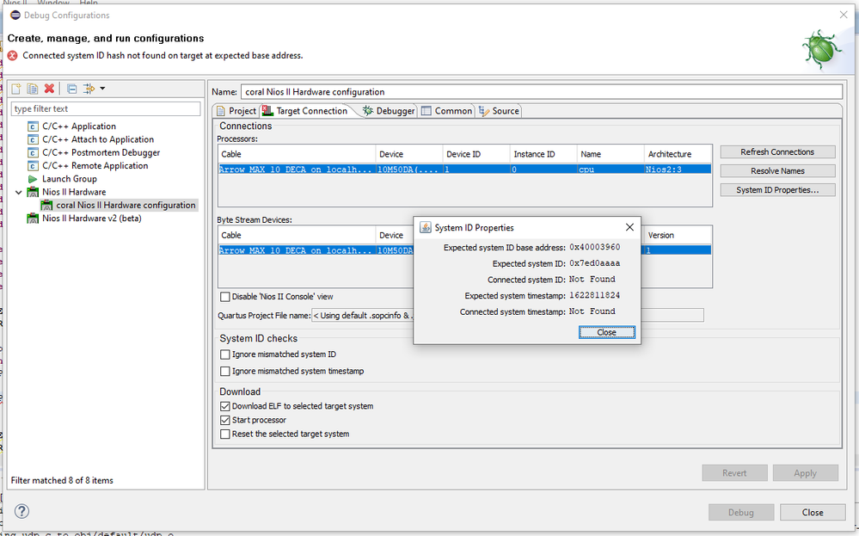Click the disabled Revert button
859x536 pixels.
tap(734, 473)
